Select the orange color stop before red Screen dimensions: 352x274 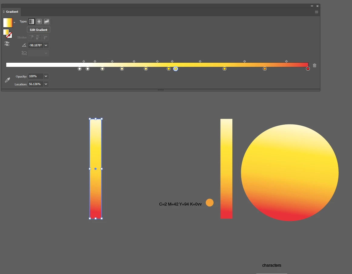point(265,69)
